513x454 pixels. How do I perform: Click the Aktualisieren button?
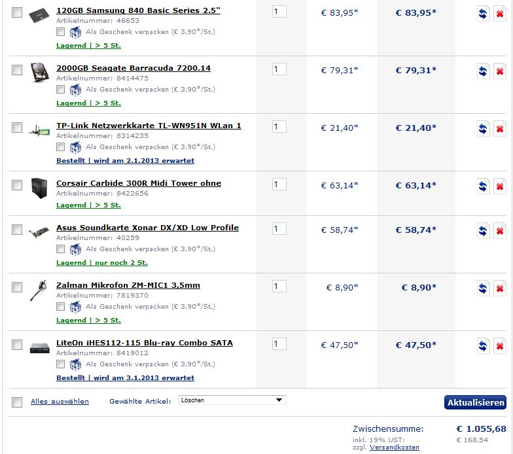coord(475,402)
